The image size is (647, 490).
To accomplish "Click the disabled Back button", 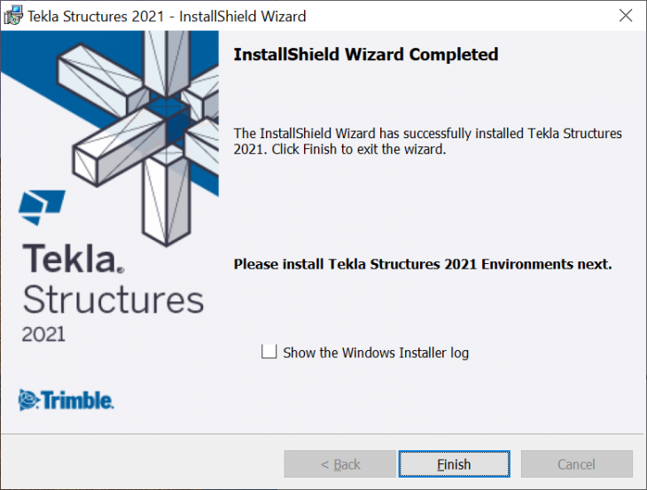I will 339,464.
